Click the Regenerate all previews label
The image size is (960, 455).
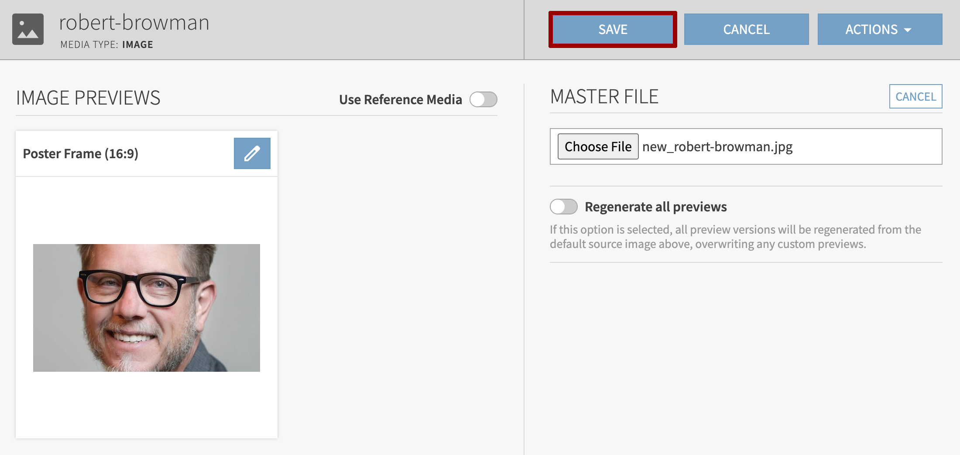(x=655, y=207)
